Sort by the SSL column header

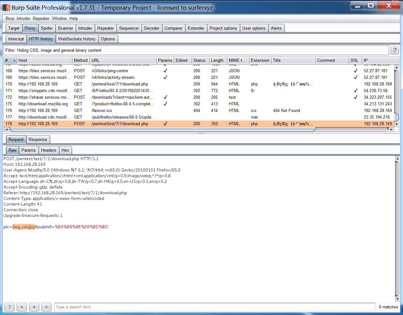[x=355, y=60]
